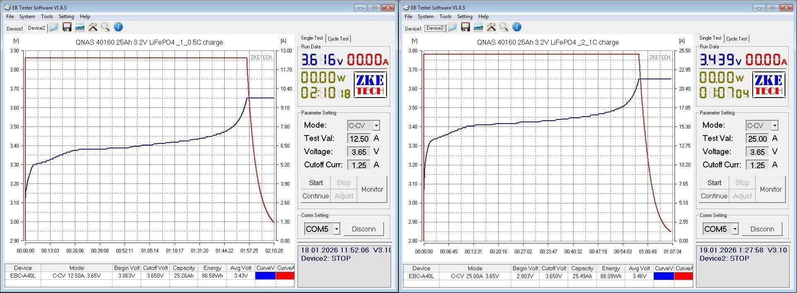
Task: Click the open folder icon in right window
Action: (x=452, y=27)
